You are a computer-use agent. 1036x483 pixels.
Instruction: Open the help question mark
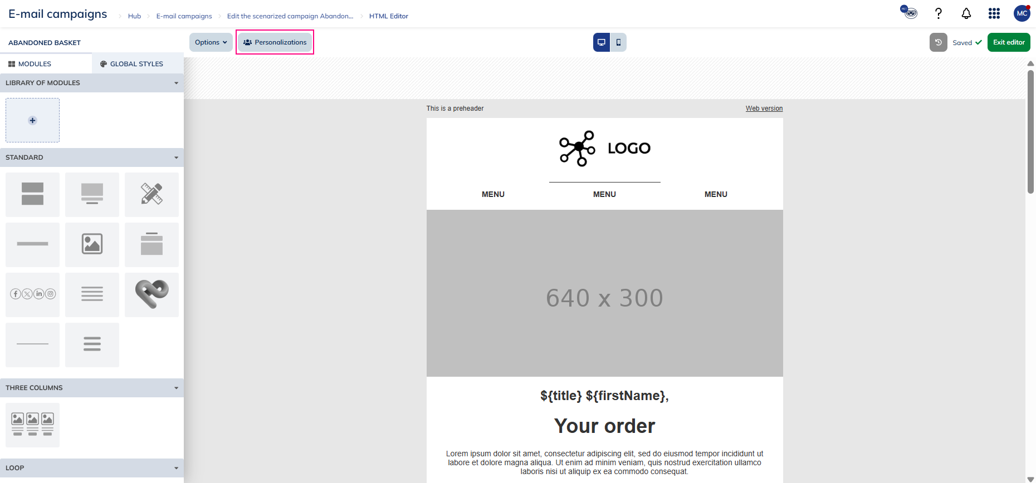(939, 14)
